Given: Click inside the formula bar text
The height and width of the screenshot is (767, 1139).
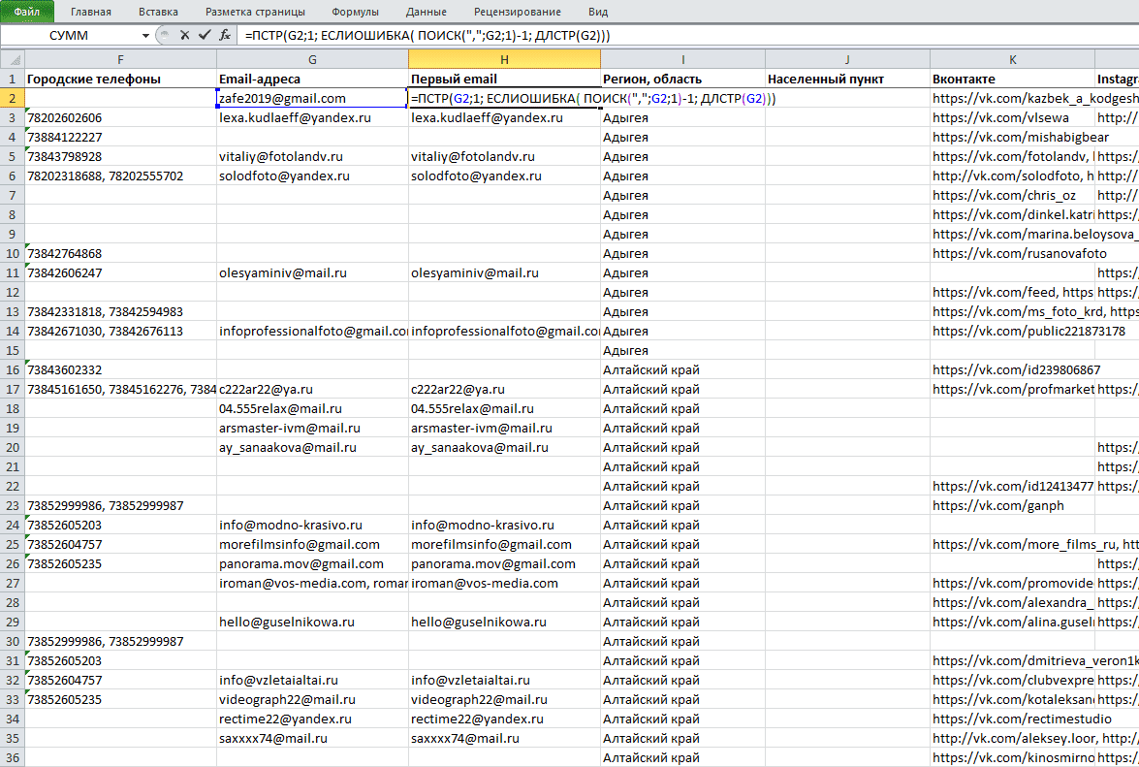Looking at the screenshot, I should (427, 35).
